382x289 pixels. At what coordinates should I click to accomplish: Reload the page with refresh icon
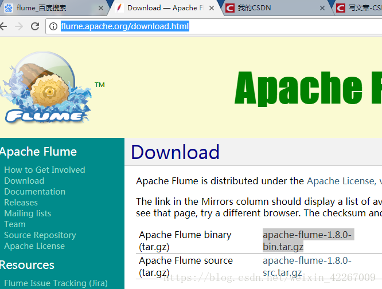(35, 26)
